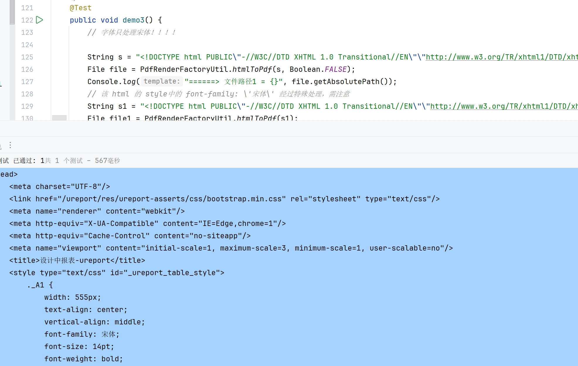The width and height of the screenshot is (578, 366).
Task: Click the title line in console output
Action: (x=77, y=261)
